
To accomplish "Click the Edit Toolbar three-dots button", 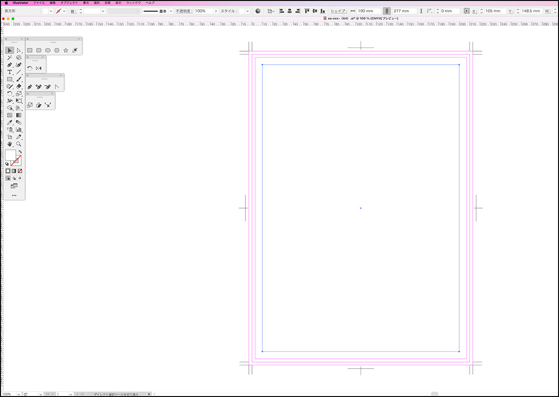I will tap(14, 195).
